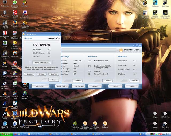Switch to http://www.compute taskbar item
Viewport: 171px width, 136px height.
80,134
